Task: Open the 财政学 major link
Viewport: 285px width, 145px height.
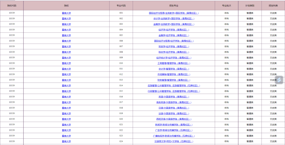Action: 174,47
